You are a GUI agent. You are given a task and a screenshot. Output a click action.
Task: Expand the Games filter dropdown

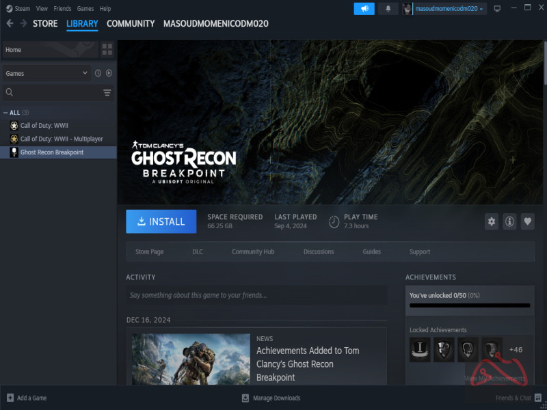coord(46,73)
